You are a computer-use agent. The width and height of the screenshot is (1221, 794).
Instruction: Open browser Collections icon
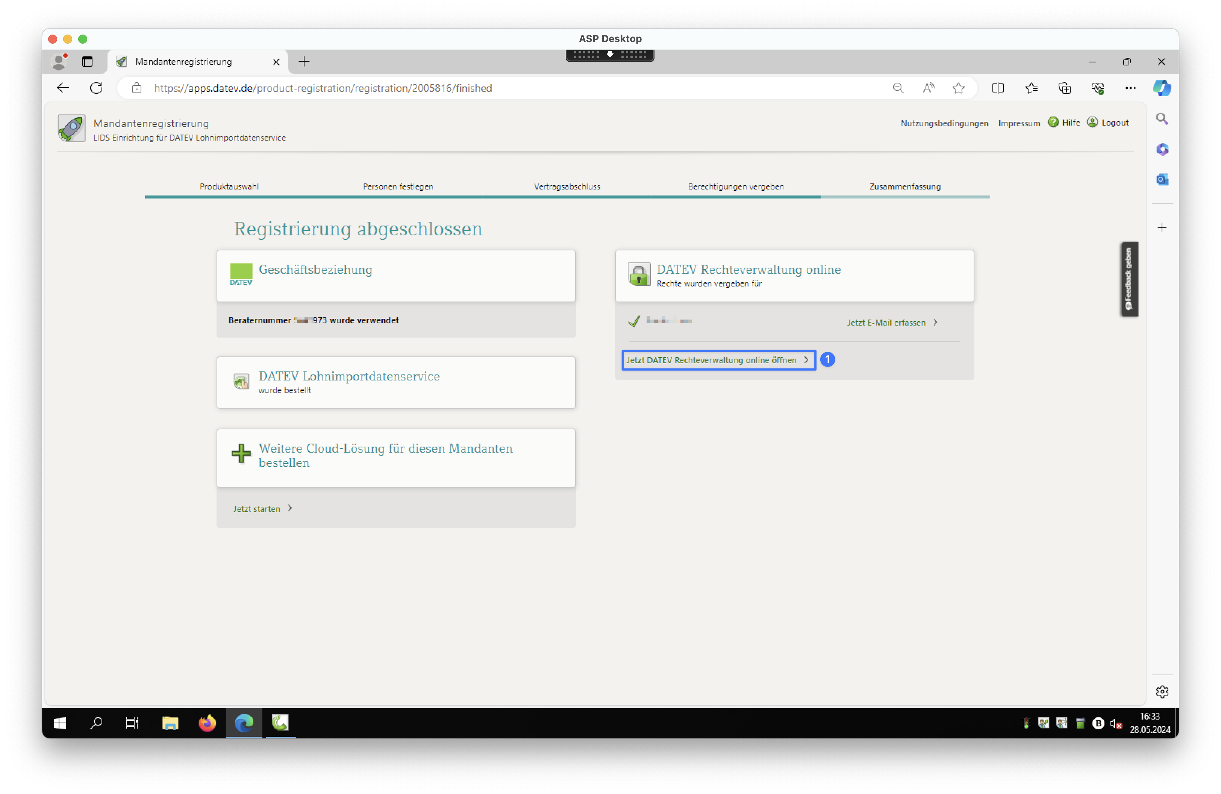click(1065, 88)
